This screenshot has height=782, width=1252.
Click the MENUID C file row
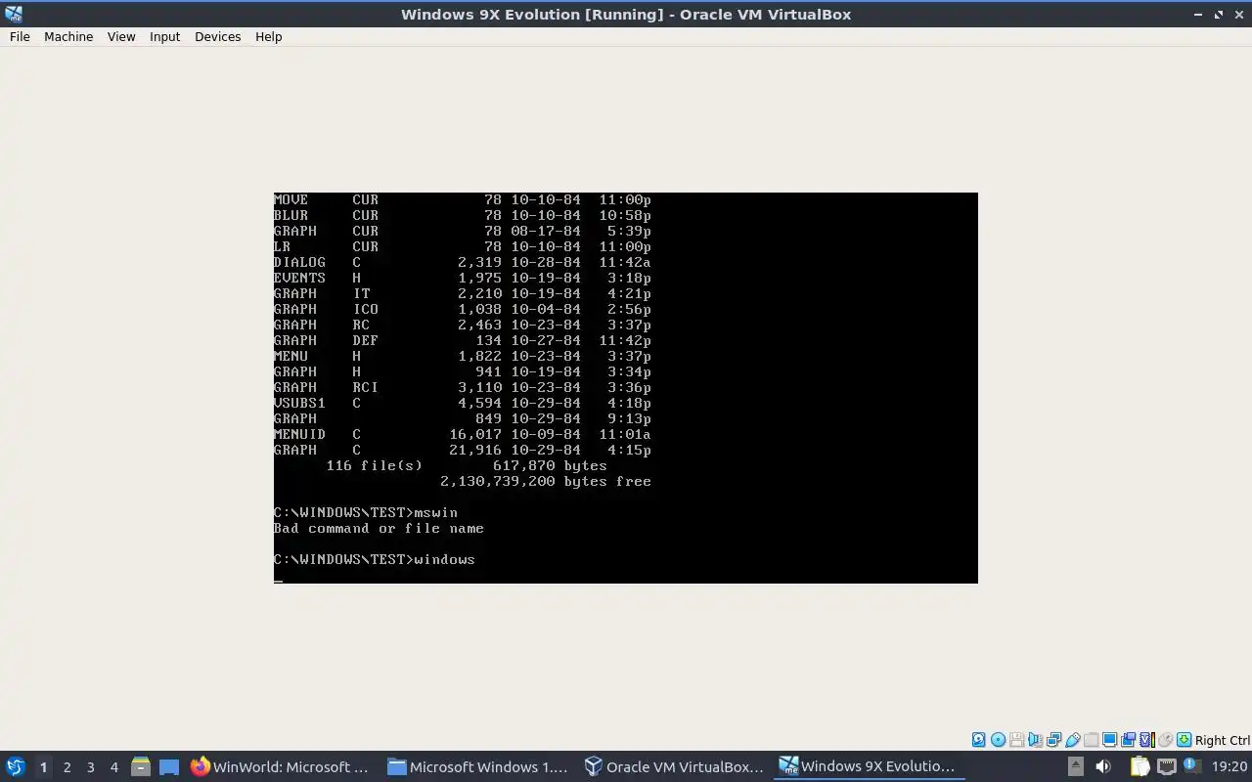point(463,434)
